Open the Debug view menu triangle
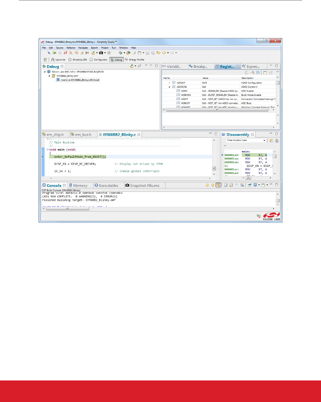This screenshot has height=402, width=321. [146, 65]
